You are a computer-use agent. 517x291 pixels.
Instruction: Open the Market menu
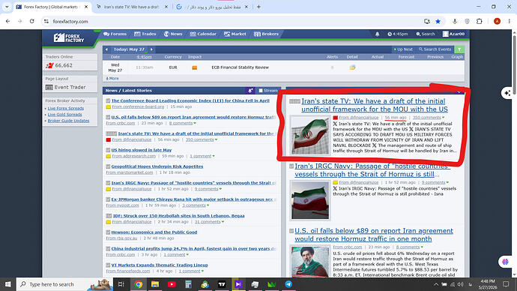tap(235, 34)
